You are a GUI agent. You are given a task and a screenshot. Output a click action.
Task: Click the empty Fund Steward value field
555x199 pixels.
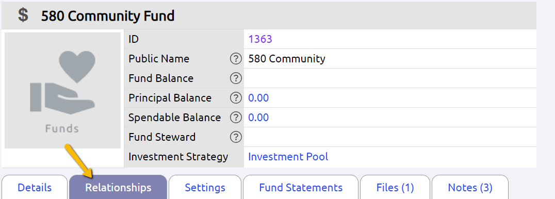click(390, 137)
